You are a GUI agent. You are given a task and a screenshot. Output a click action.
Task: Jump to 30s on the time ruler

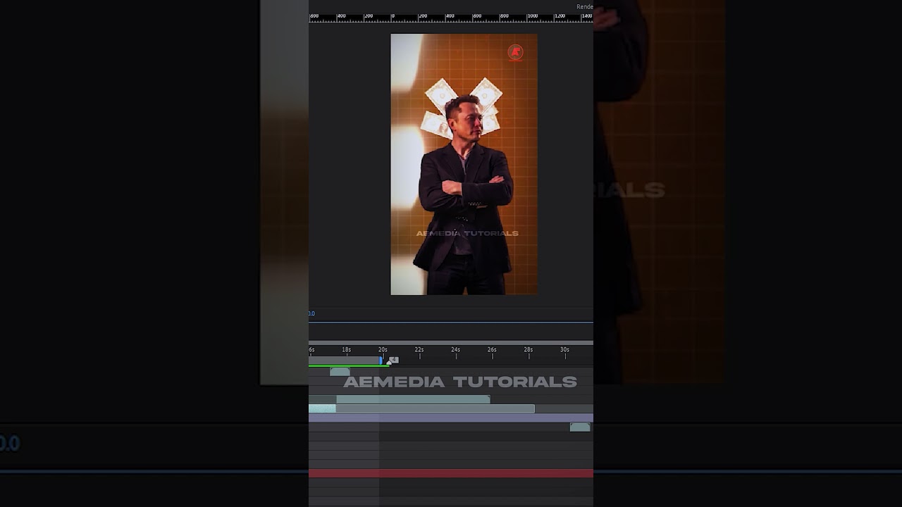click(x=565, y=350)
